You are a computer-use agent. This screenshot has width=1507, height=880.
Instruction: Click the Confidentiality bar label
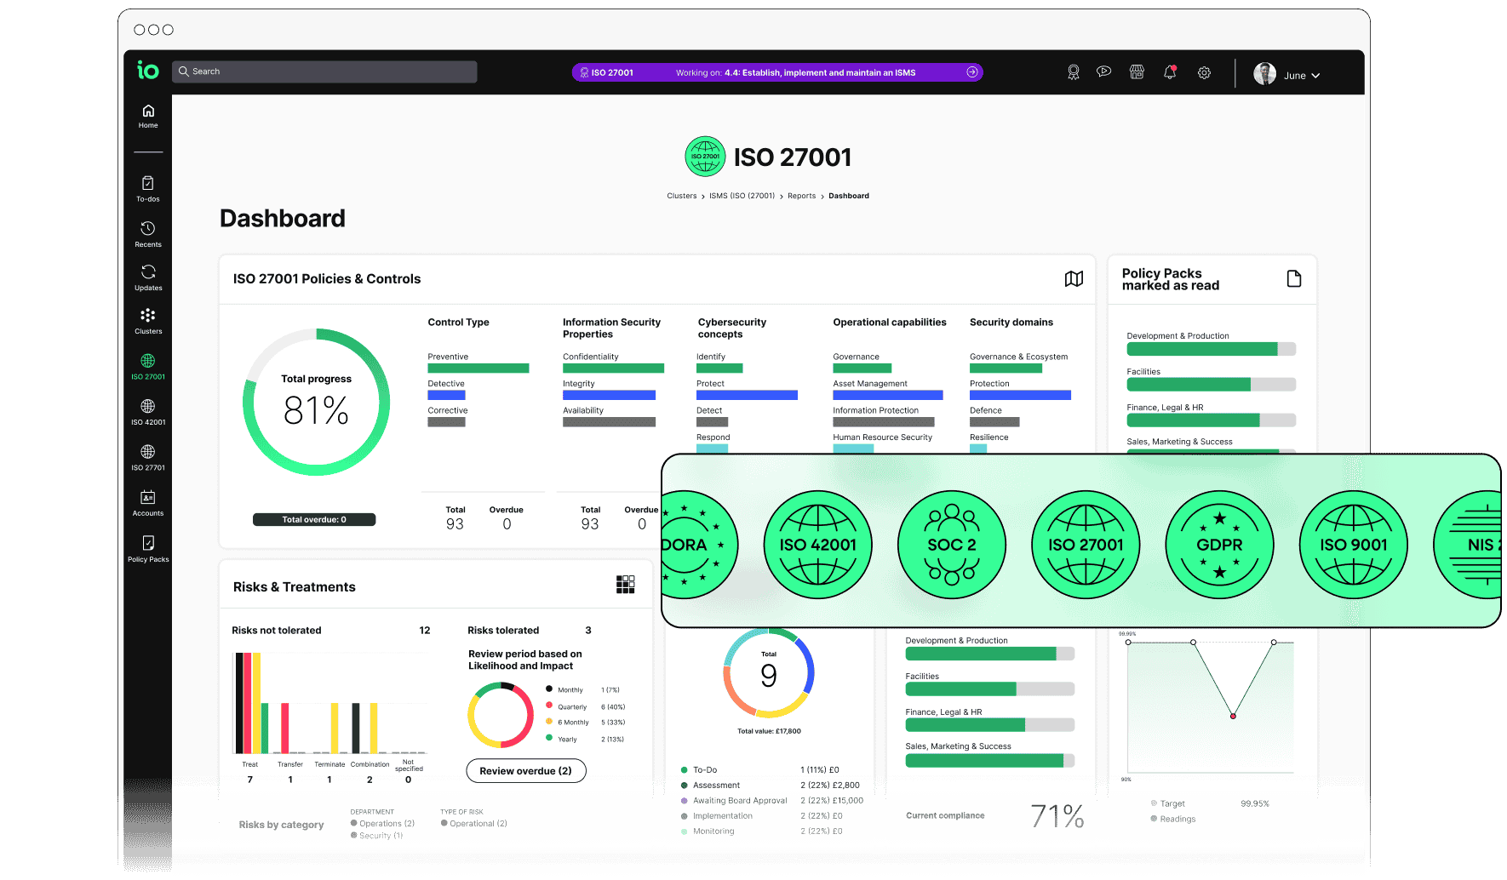(x=590, y=357)
